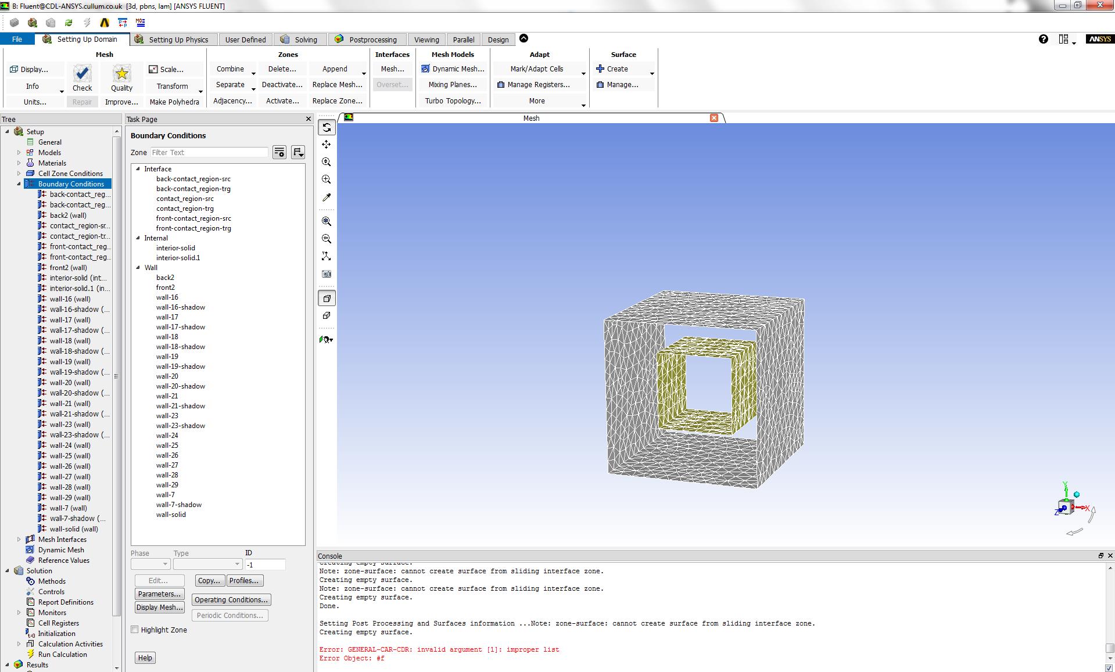Viewport: 1115px width, 672px height.
Task: Click the grey lightning bolt toolbar icon
Action: tap(87, 23)
